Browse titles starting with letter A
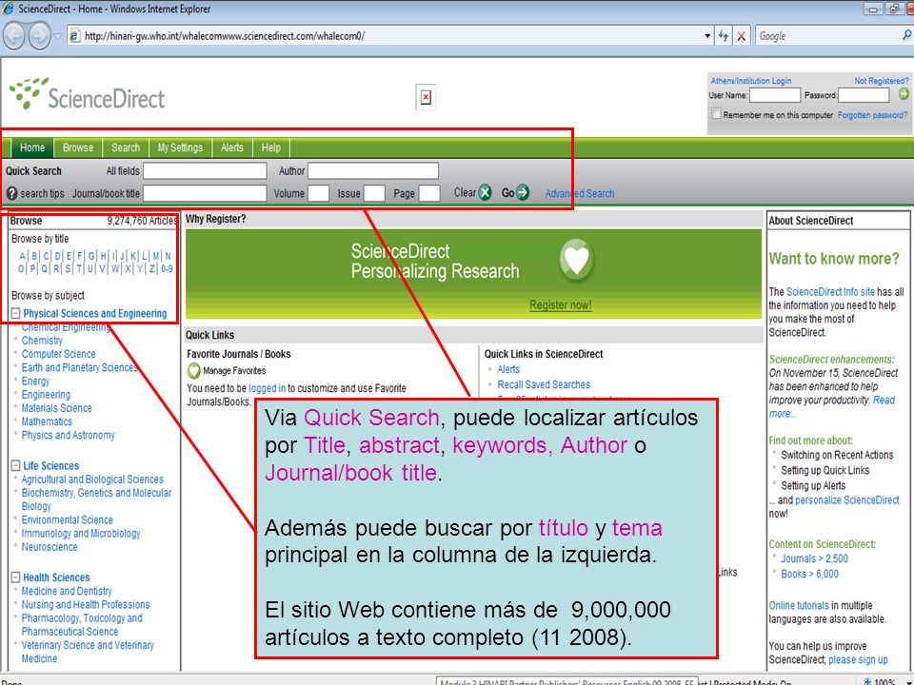 [22, 256]
